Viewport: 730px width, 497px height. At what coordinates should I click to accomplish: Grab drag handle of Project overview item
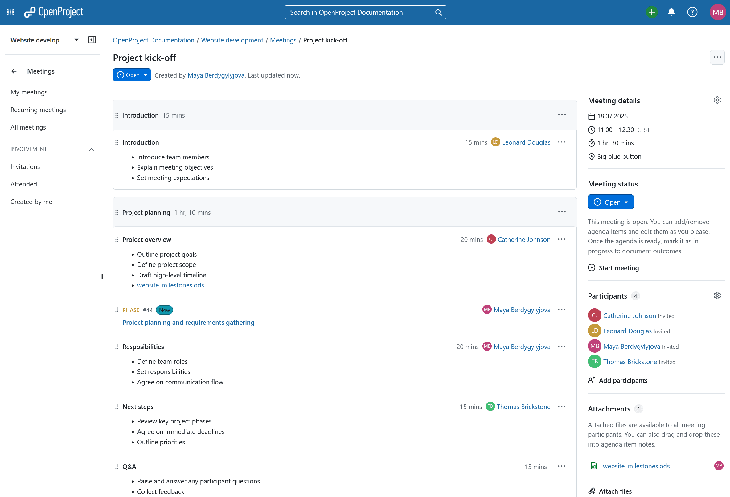[117, 239]
